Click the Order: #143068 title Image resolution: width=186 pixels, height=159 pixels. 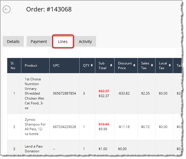point(49,9)
